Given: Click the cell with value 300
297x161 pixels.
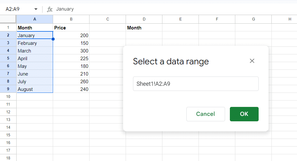Looking at the screenshot, I should coord(71,51).
